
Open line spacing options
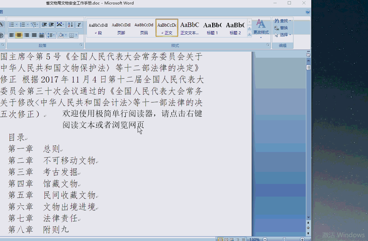51,35
